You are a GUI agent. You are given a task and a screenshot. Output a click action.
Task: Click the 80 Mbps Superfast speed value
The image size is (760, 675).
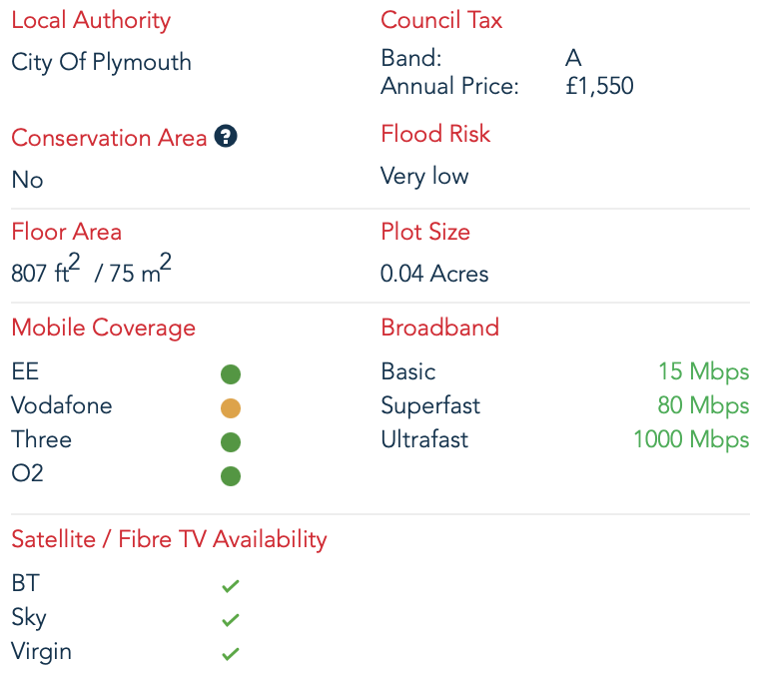(703, 406)
